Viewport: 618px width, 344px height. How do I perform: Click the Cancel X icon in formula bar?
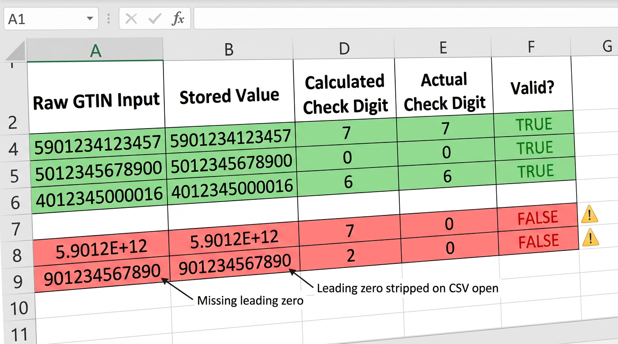pyautogui.click(x=131, y=19)
